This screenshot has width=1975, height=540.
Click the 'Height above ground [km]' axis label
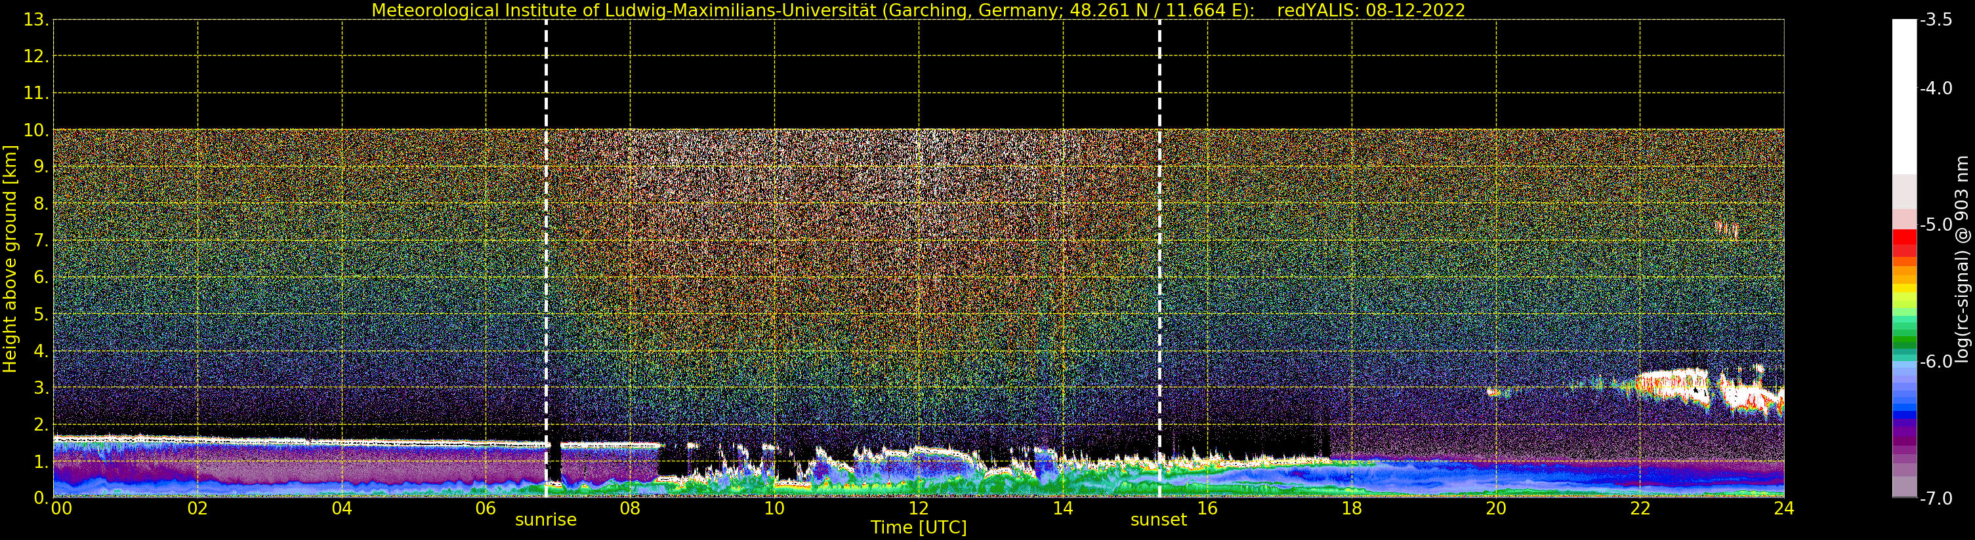[10, 259]
